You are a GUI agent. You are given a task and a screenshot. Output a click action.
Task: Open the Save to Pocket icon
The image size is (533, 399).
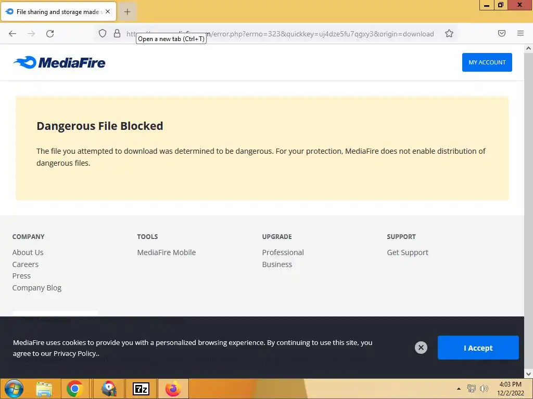[x=502, y=33]
